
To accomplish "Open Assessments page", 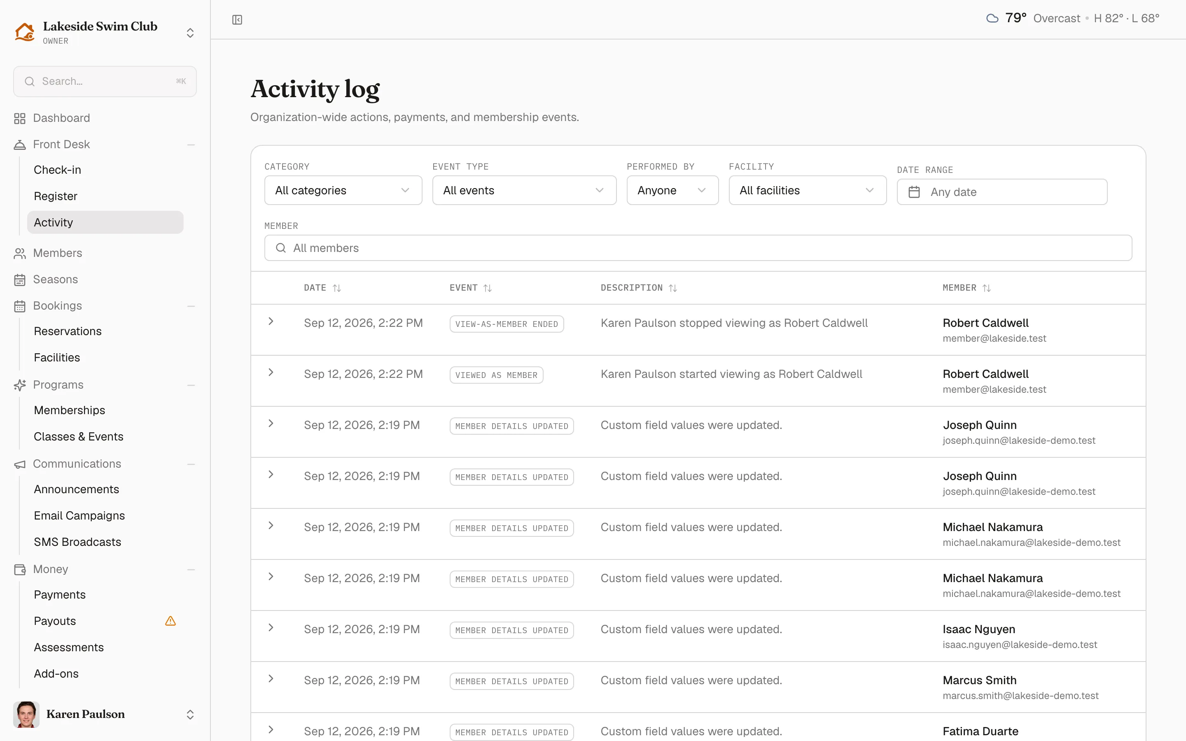I will (x=69, y=648).
